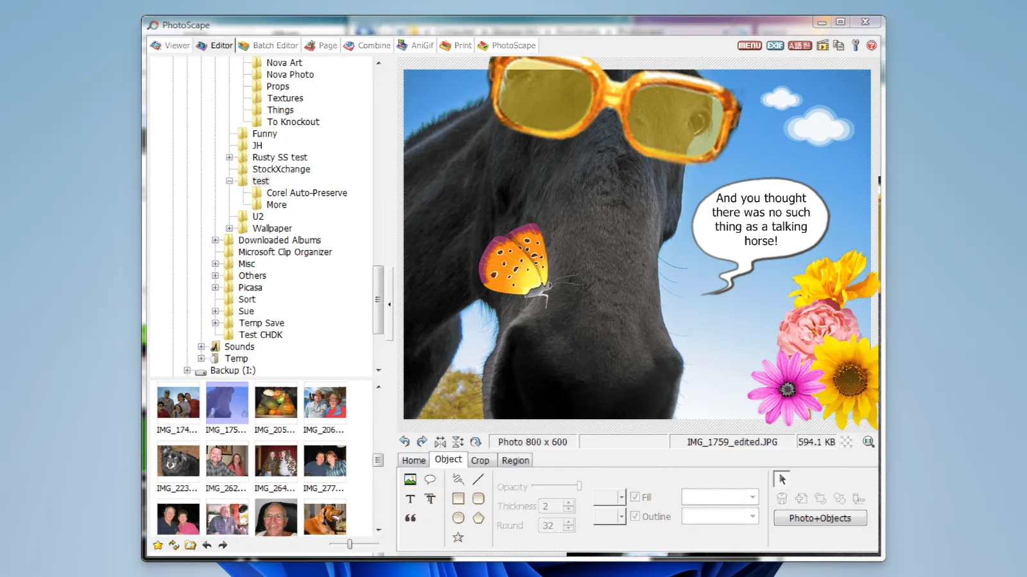Collapse the test folder in the tree
The image size is (1027, 577).
pyautogui.click(x=230, y=181)
